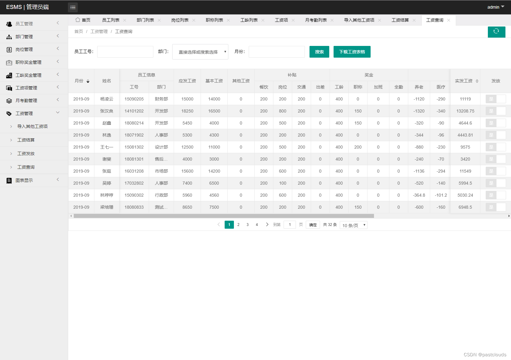Open the 10条/页 page size dropdown
Viewport: 511px width, 360px height.
(x=353, y=225)
